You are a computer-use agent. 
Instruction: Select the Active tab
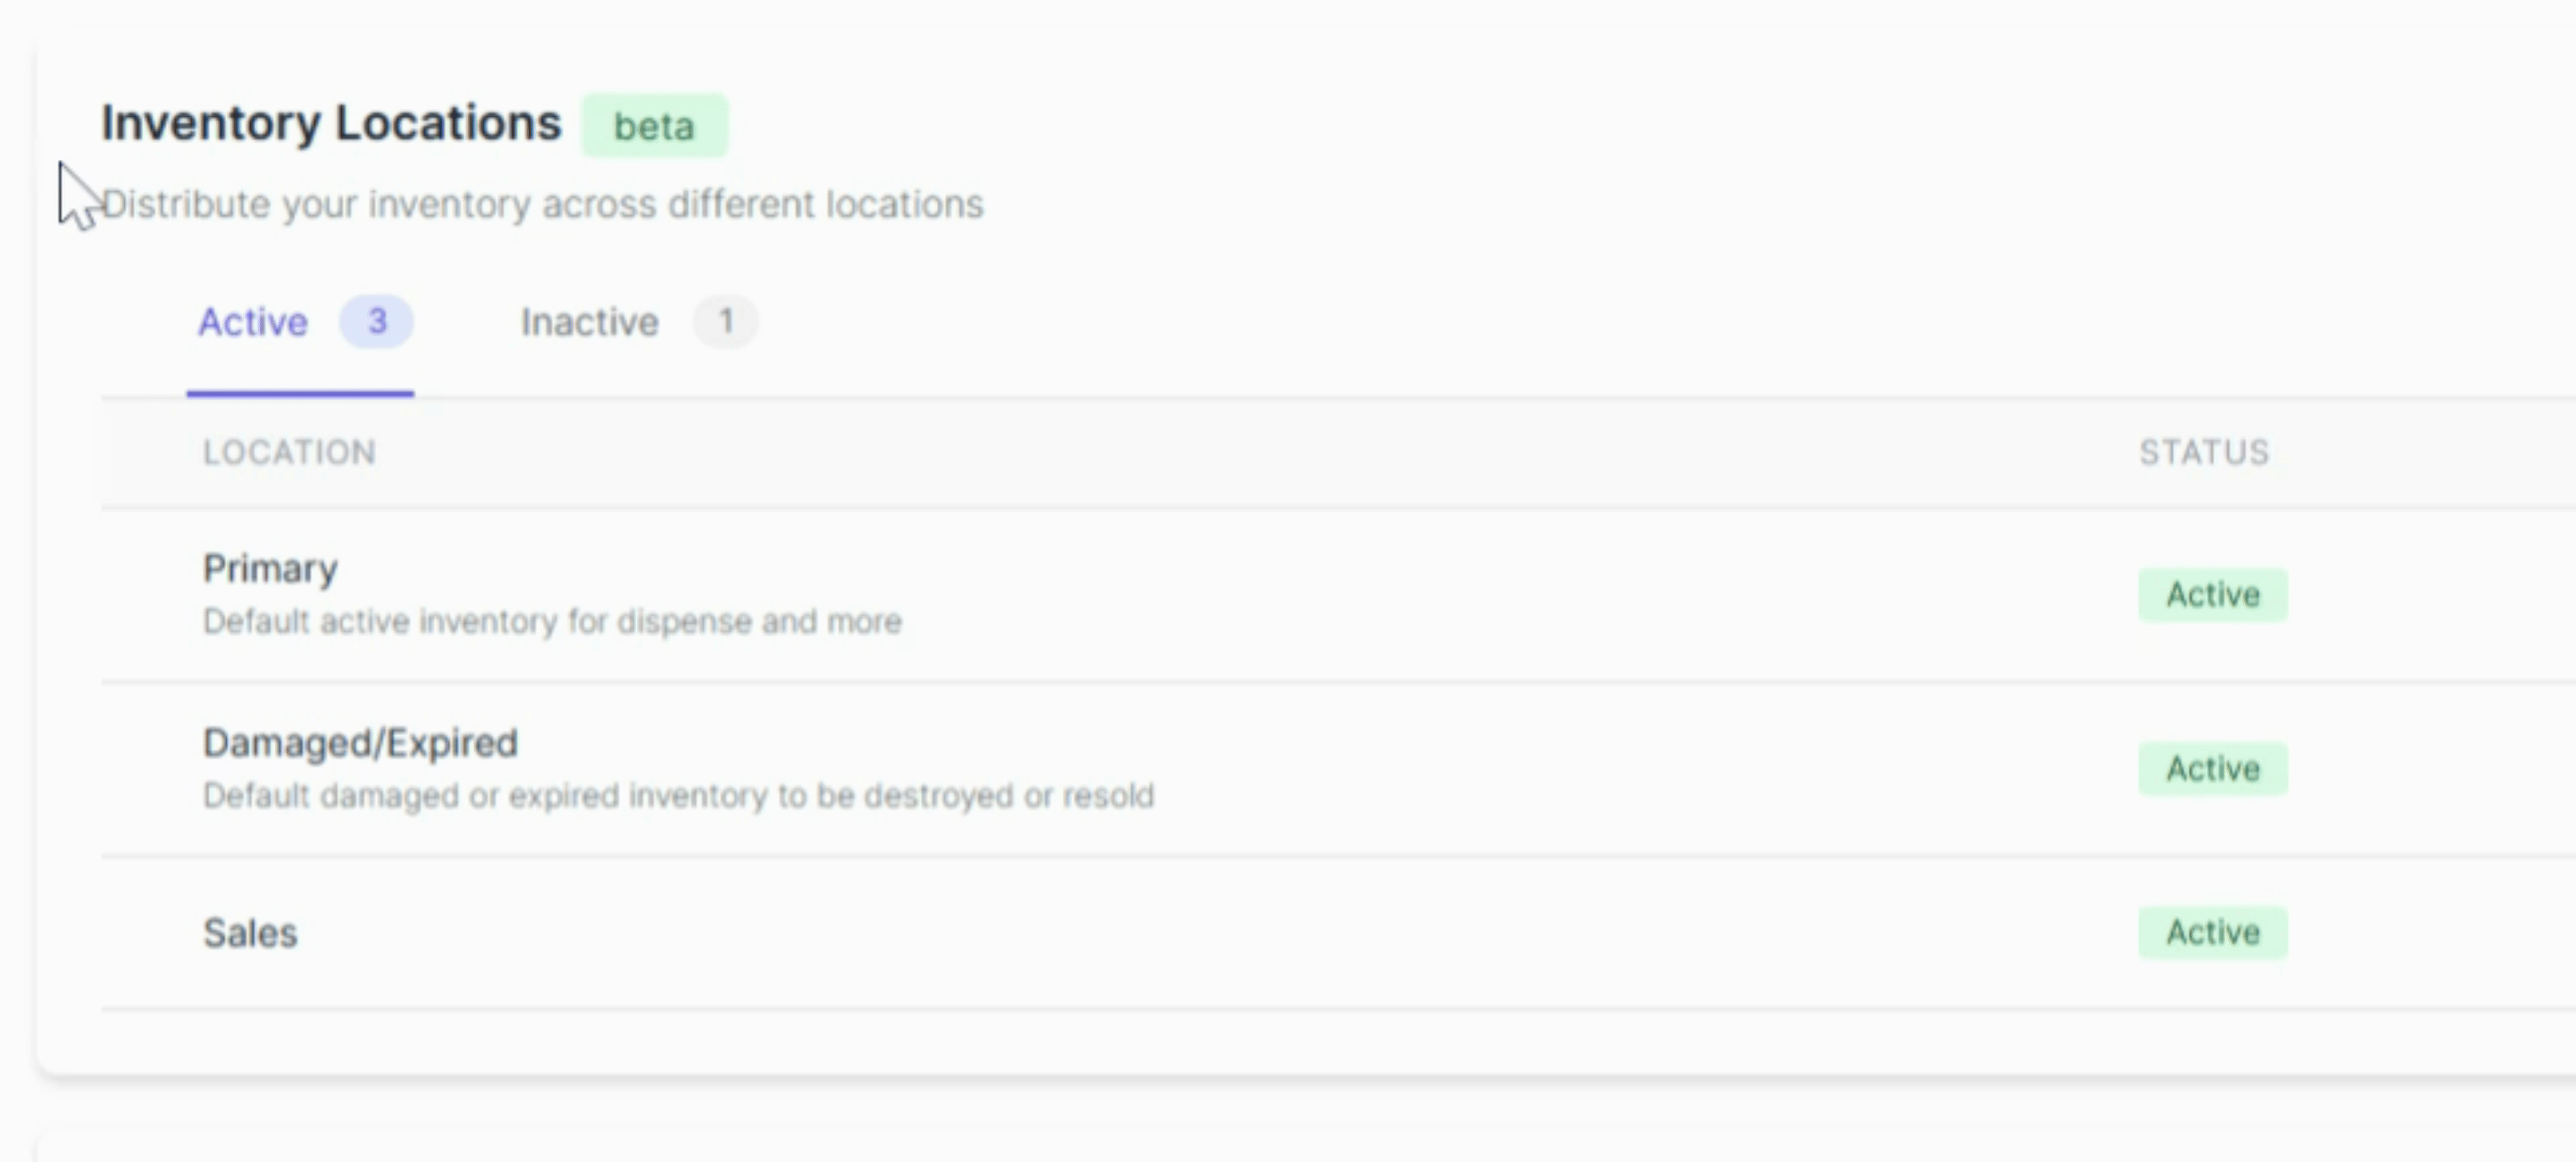(253, 322)
